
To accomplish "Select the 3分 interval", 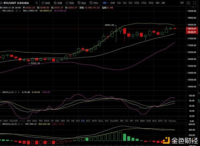I will point(125,3).
